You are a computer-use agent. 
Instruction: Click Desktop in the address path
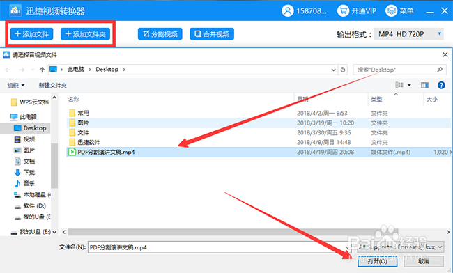click(107, 69)
